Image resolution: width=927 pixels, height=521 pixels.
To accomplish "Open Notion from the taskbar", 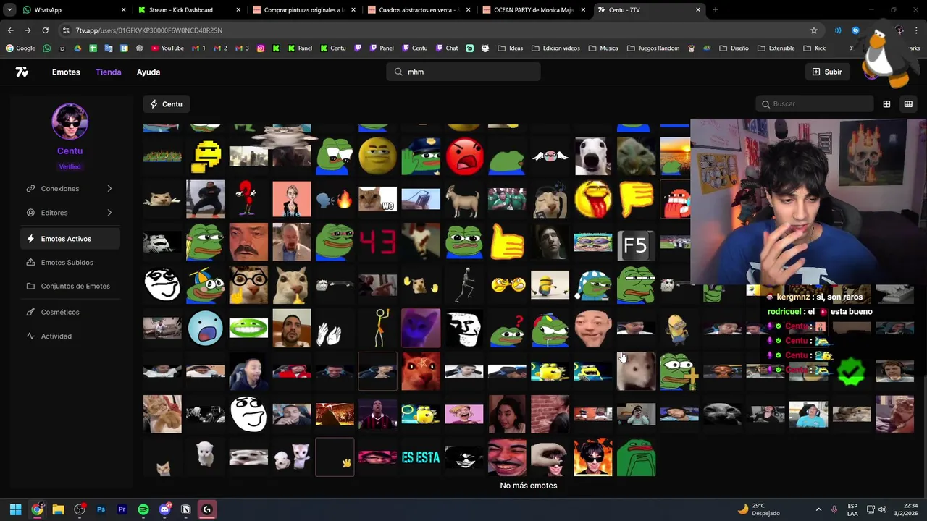I will pyautogui.click(x=185, y=509).
